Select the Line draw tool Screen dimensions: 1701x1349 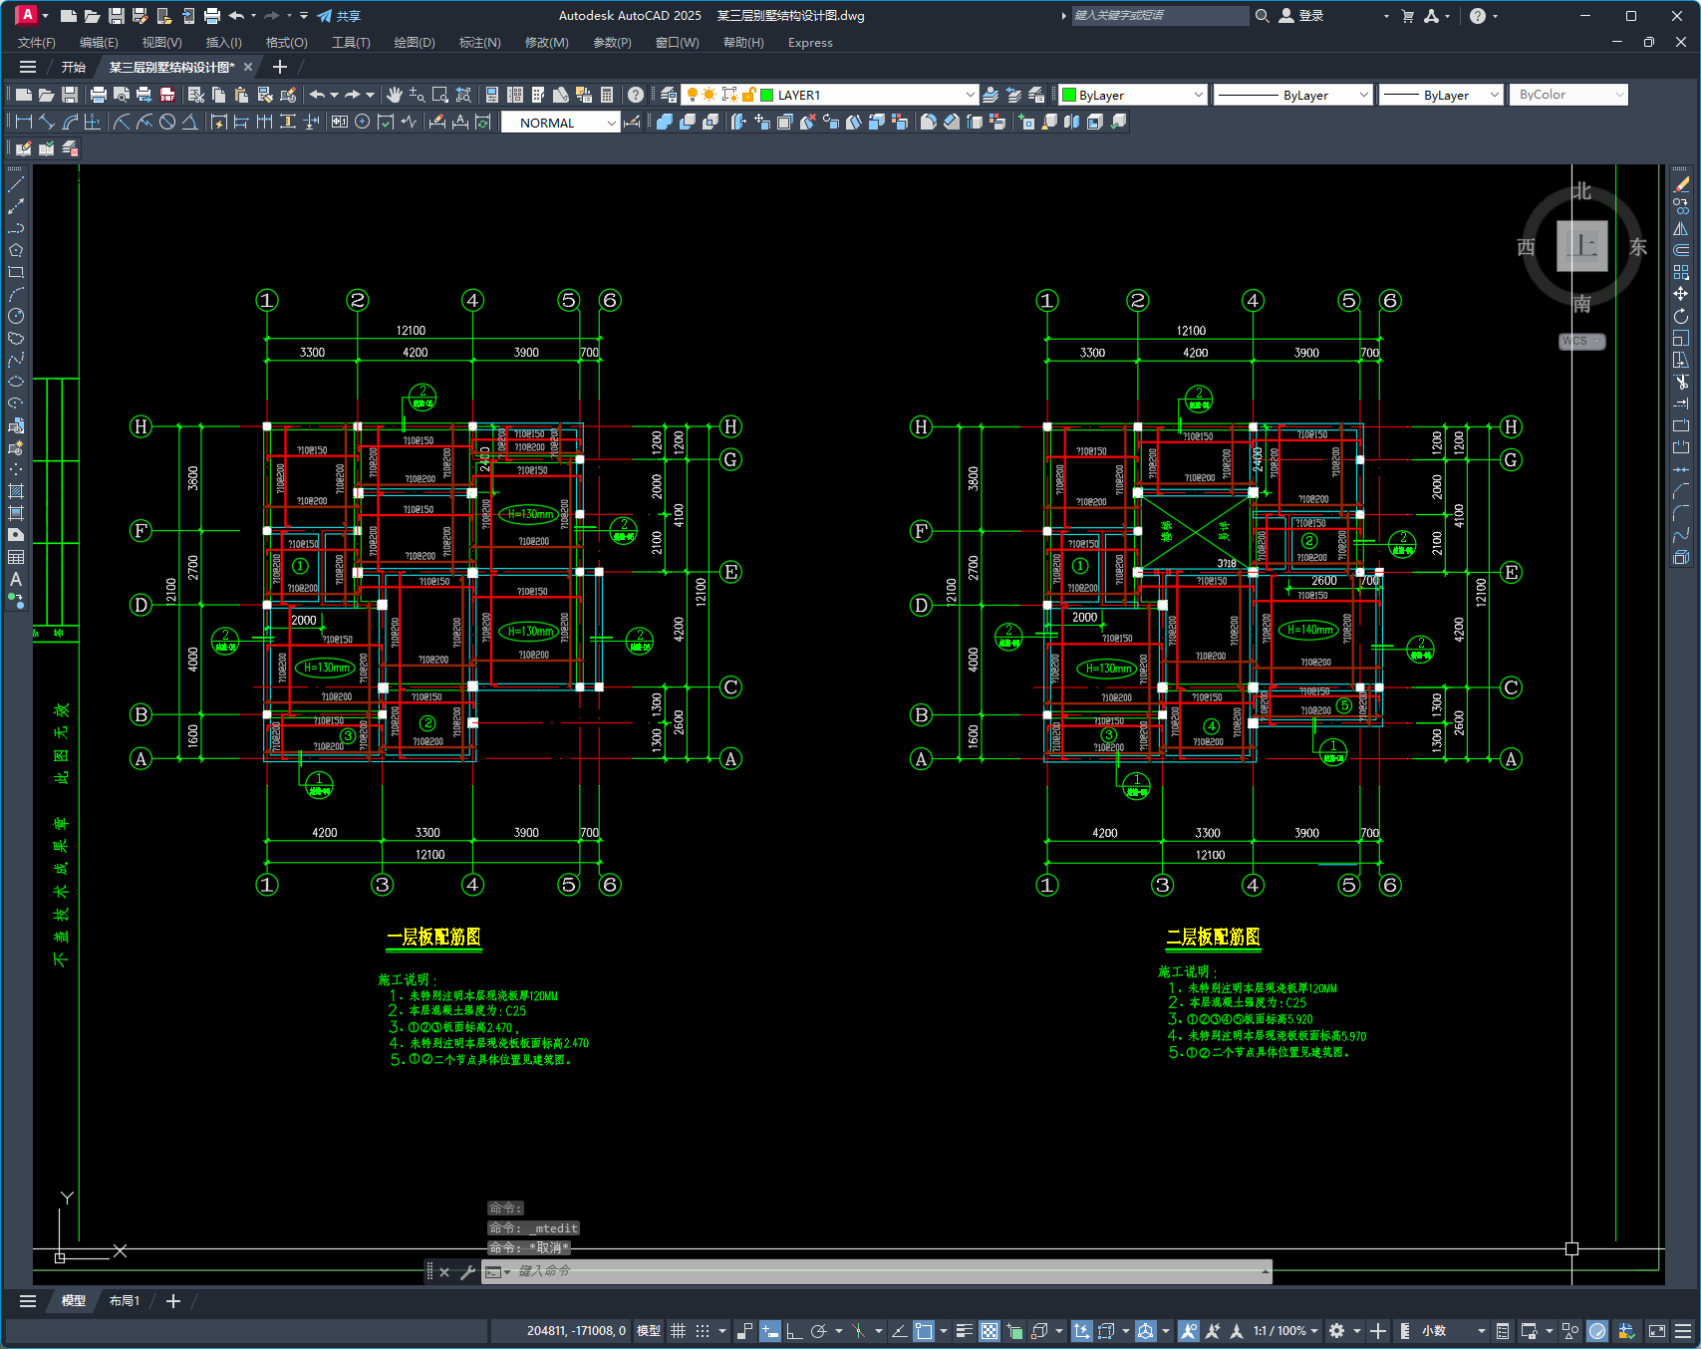(x=16, y=184)
